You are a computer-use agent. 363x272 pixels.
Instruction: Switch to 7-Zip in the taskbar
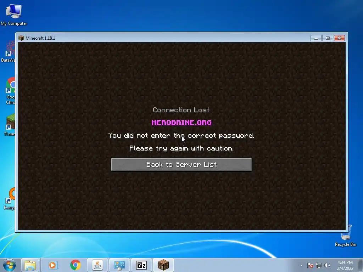tap(141, 265)
